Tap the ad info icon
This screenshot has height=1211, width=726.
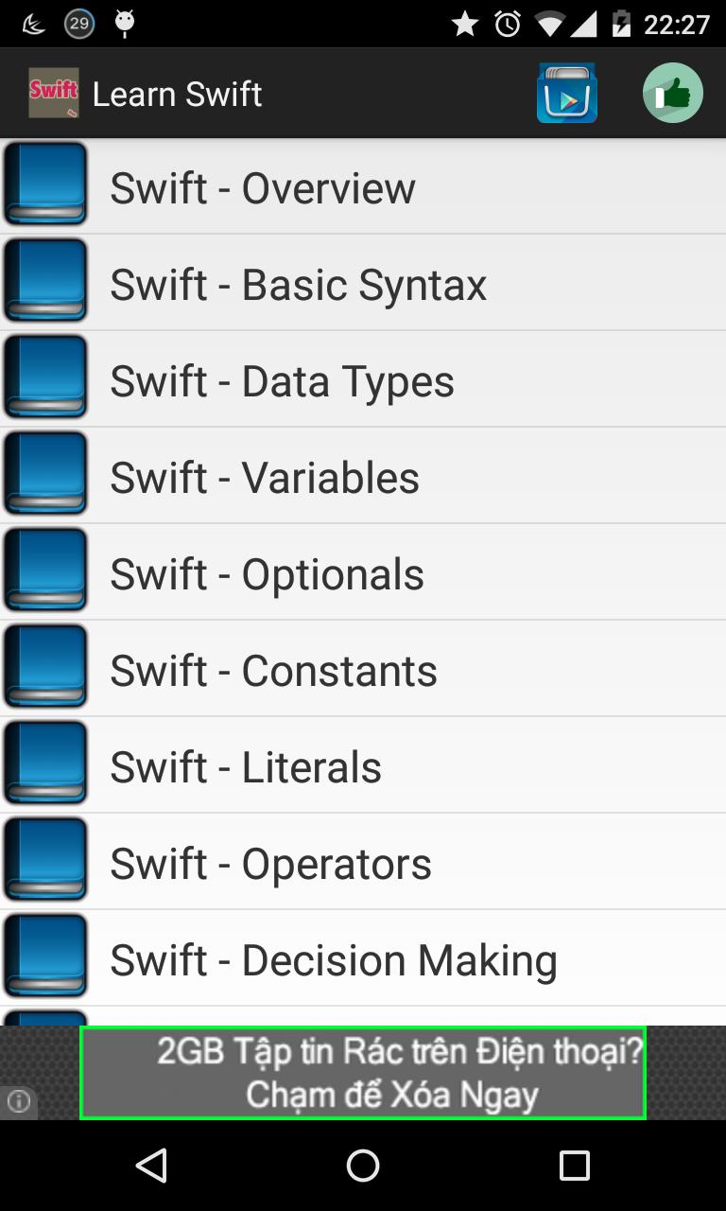tap(18, 1101)
